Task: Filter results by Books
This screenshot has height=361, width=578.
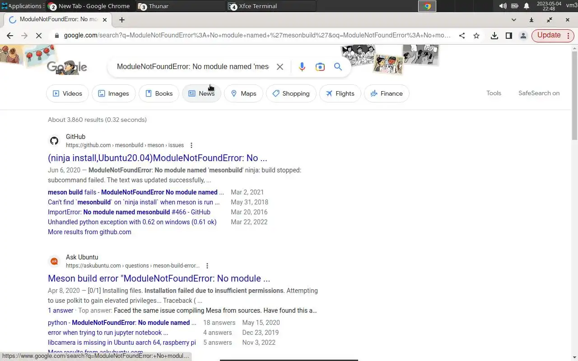Action: pos(159,93)
